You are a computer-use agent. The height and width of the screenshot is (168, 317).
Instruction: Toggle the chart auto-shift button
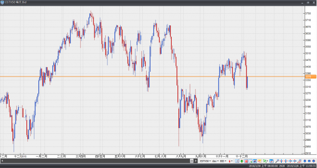237,161
